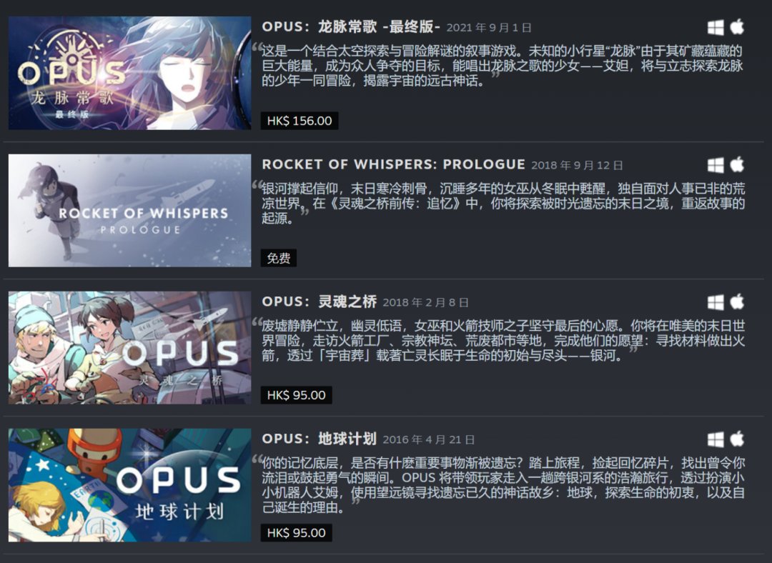Select the OPUS 灵魂之桥 capsule thumbnail

[130, 348]
